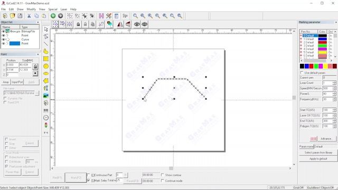
Task: Select the Pick arrow tool
Action: tap(46, 29)
